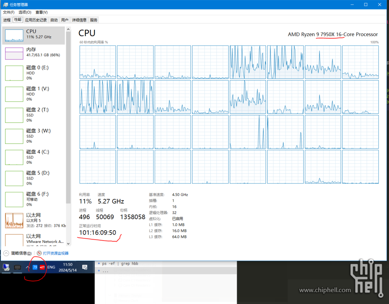
Task: Click the L3 cache value 64.0 MB
Action: (x=179, y=237)
